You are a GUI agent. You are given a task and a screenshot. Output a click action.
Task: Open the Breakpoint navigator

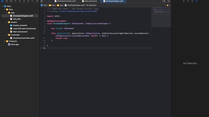33,1
